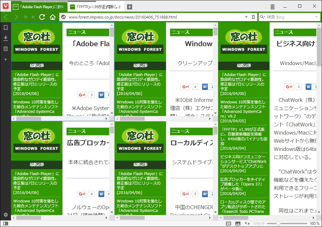322x227 pixels.
Task: Open the Bookmarks panel in the sidebar
Action: pos(5,28)
